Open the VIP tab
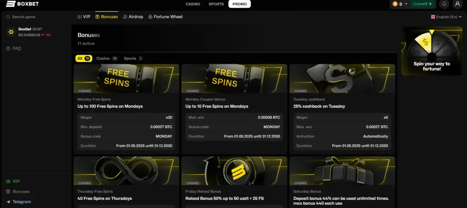This screenshot has height=208, width=467. [x=84, y=17]
